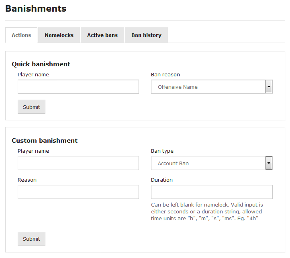
Task: Open the Active bans tab
Action: click(x=102, y=35)
